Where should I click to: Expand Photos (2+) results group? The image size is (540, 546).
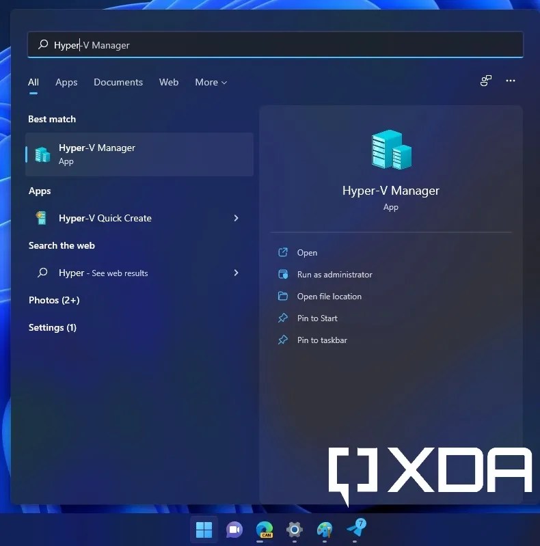(x=54, y=300)
